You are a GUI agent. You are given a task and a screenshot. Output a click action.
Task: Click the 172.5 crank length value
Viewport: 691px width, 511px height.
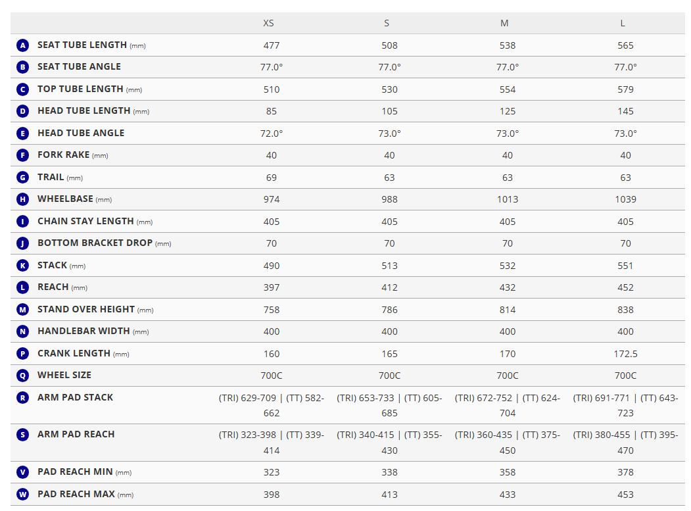tap(625, 354)
